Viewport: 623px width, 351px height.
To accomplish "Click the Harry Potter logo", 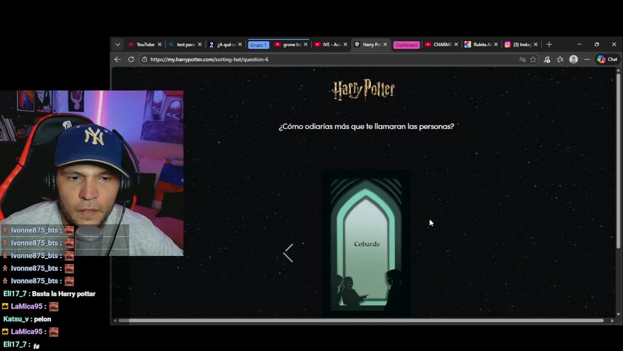I will click(x=364, y=90).
